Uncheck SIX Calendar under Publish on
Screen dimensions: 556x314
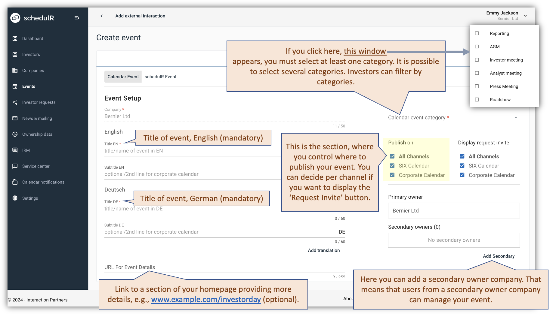pos(392,165)
